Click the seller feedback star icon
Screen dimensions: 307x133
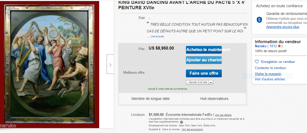click(279, 46)
